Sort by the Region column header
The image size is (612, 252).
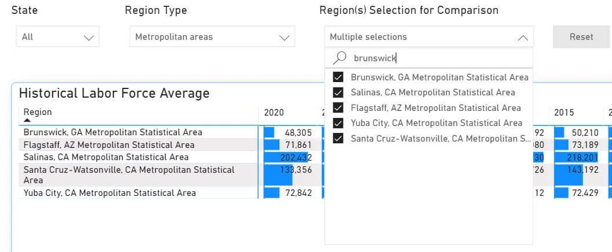tap(38, 112)
